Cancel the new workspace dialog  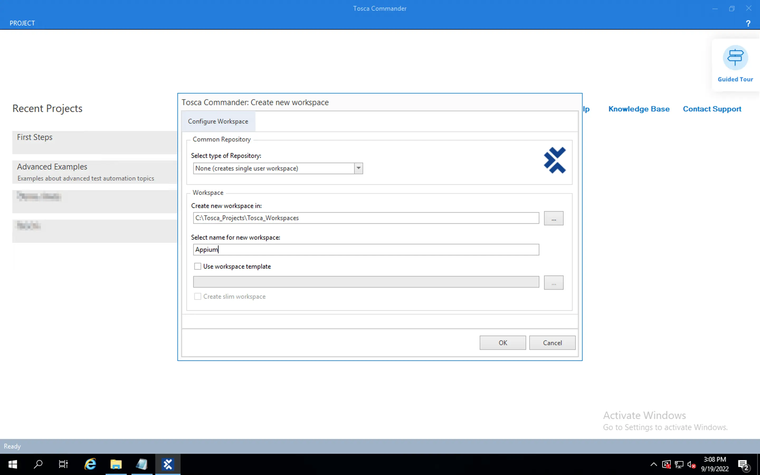coord(552,343)
